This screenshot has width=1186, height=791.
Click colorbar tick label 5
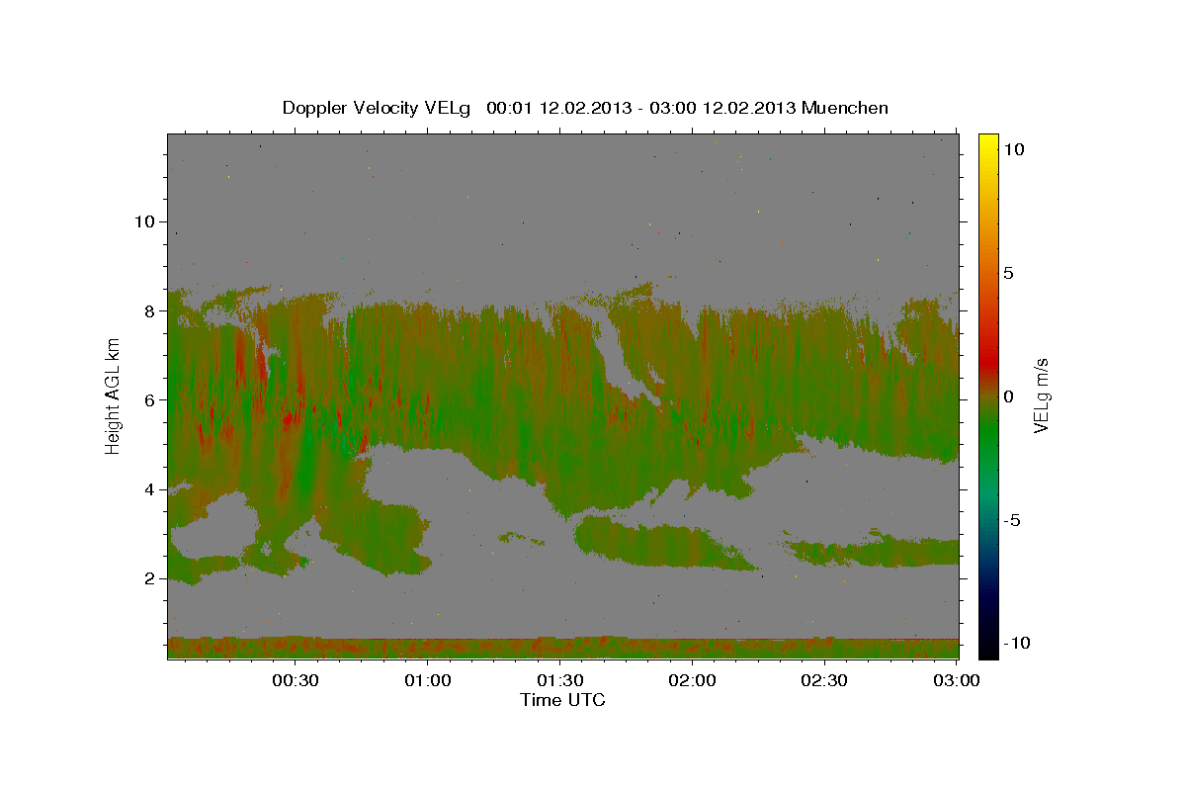[1009, 273]
